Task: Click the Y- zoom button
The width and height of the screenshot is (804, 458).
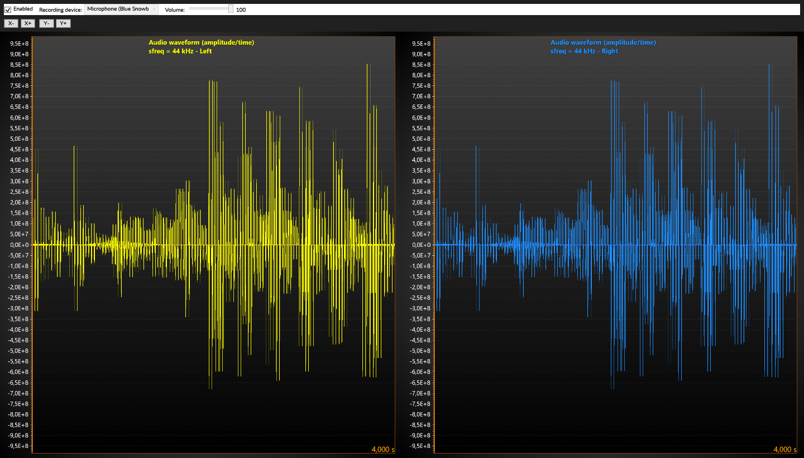Action: pyautogui.click(x=46, y=23)
